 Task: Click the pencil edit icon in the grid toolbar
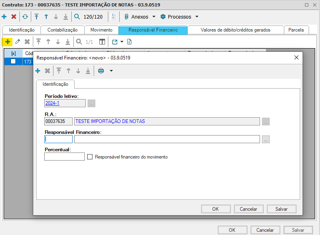click(17, 42)
